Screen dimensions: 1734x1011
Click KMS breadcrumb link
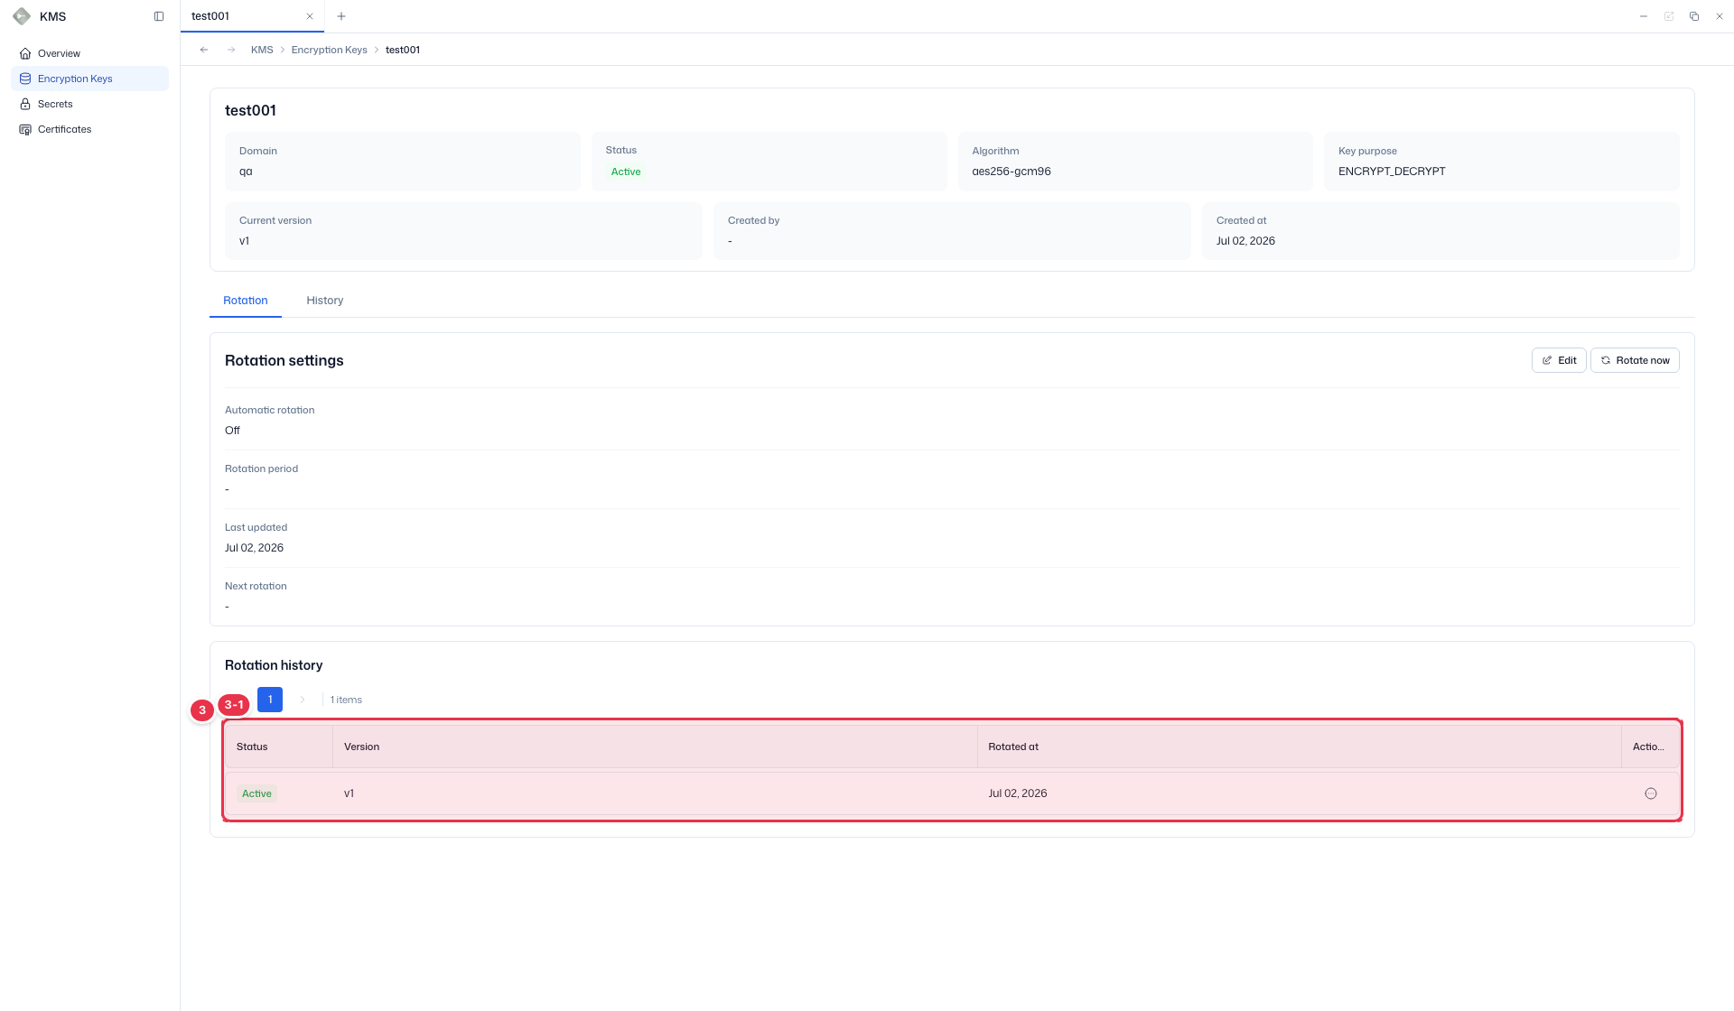(262, 50)
